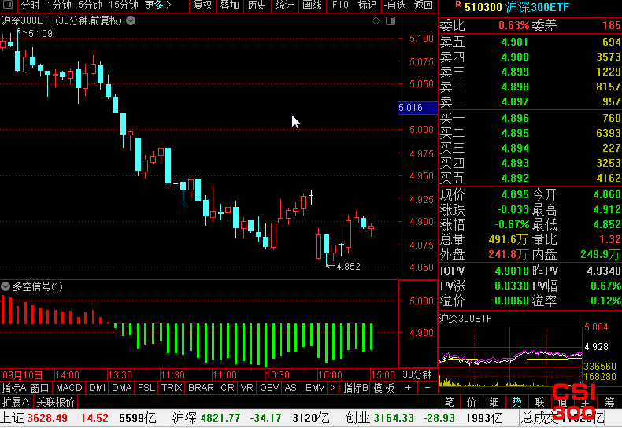Switch to the 筹 chips tab
The width and height of the screenshot is (622, 428).
[609, 402]
